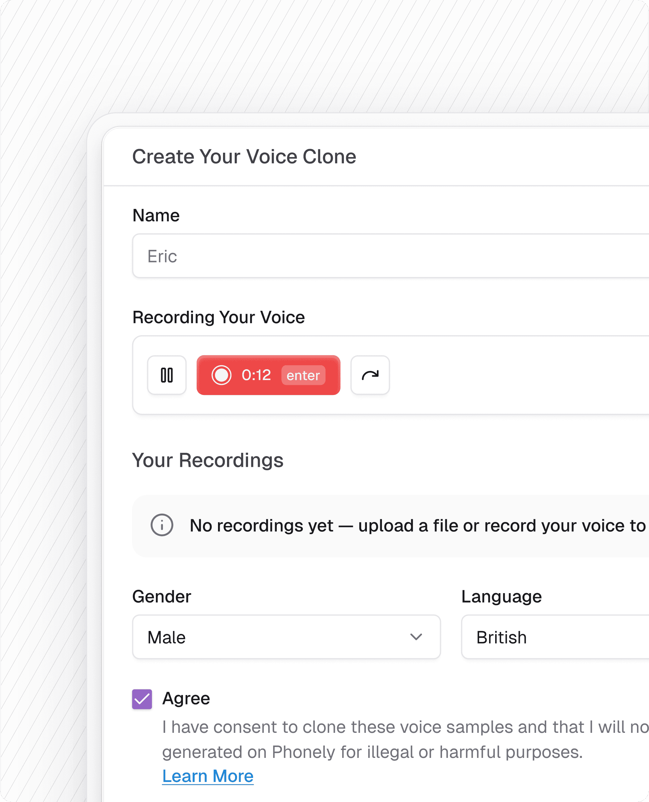This screenshot has height=802, width=649.
Task: Click the Create Your Voice Clone heading
Action: [244, 156]
